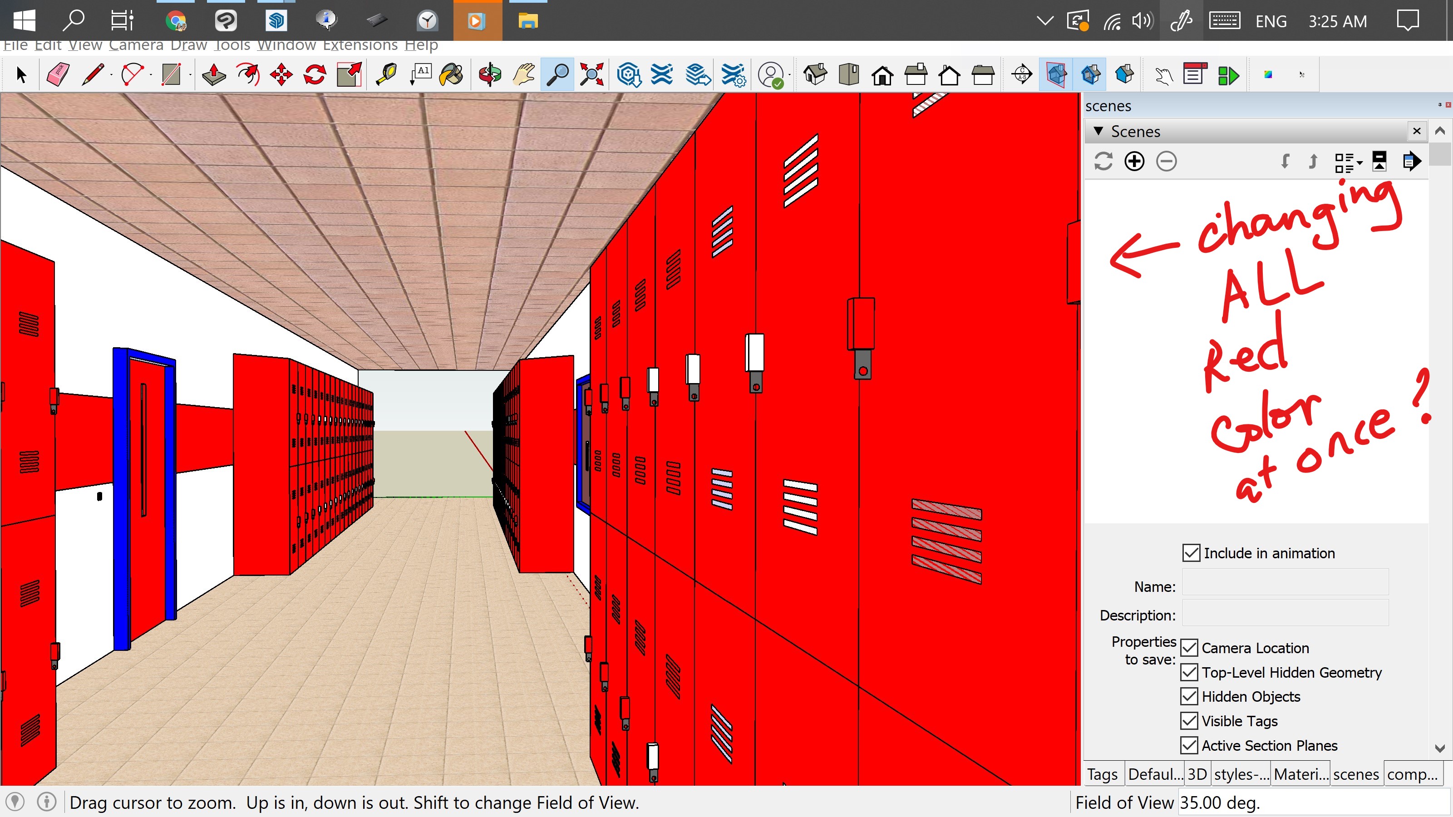Click the scenes panel down scroll arrow
Screen dimensions: 1453x817
[x=1439, y=748]
